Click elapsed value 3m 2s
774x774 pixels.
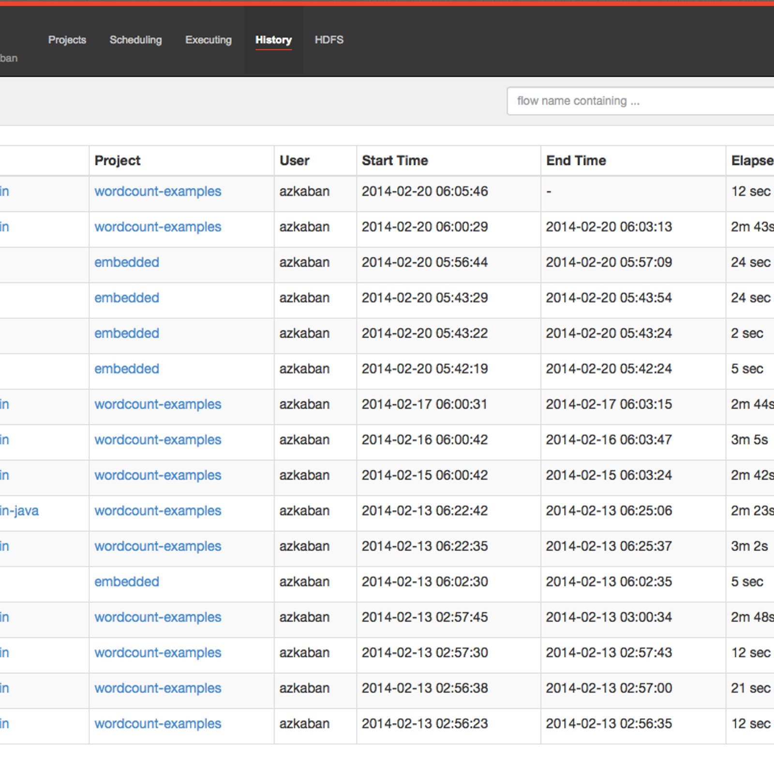[x=749, y=546]
